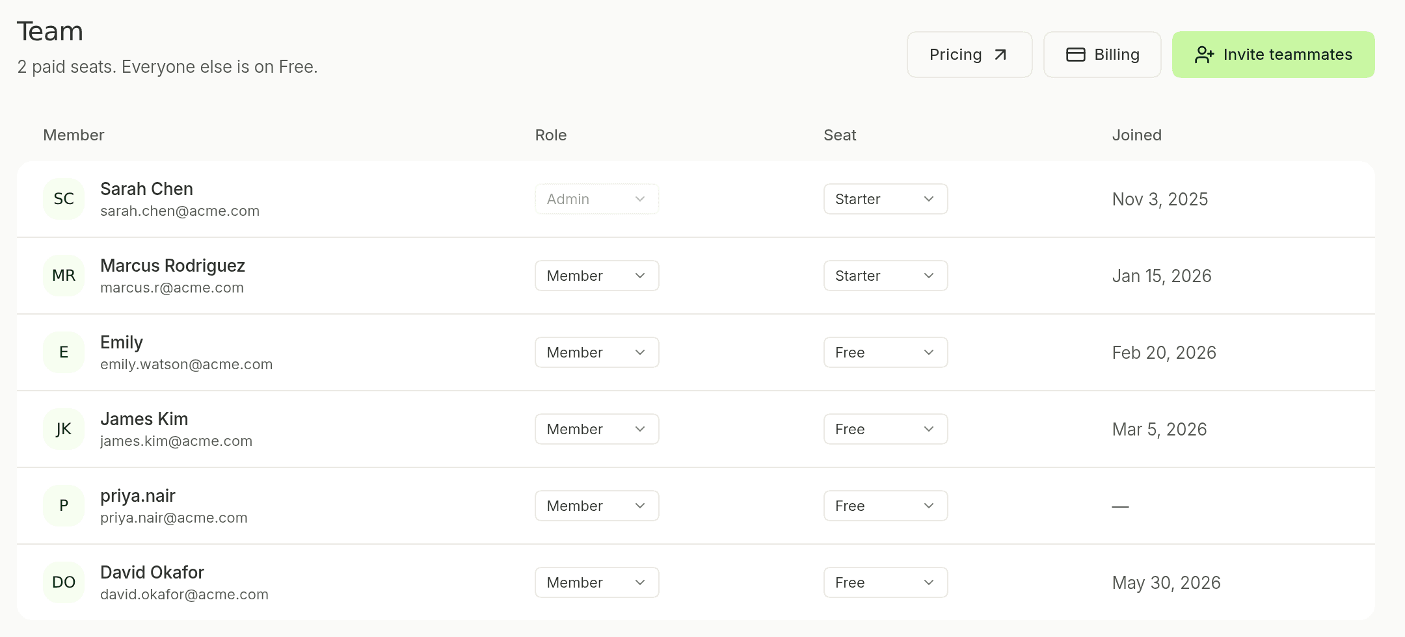Screen dimensions: 1405x637
Task: Click the email emily.watson@acme.com
Action: 186,365
